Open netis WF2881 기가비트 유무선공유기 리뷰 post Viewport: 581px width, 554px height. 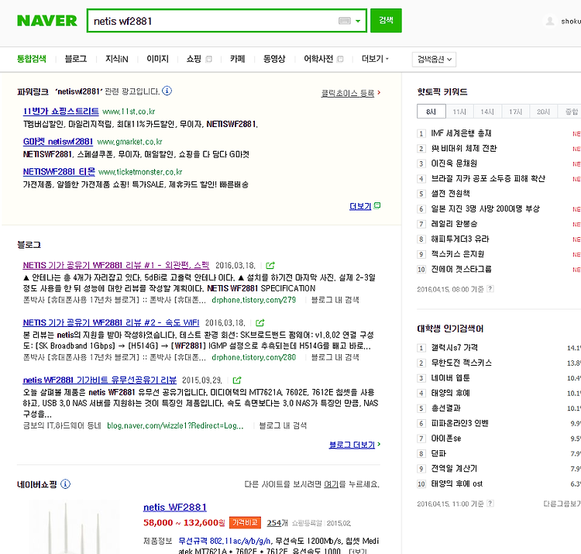[100, 380]
